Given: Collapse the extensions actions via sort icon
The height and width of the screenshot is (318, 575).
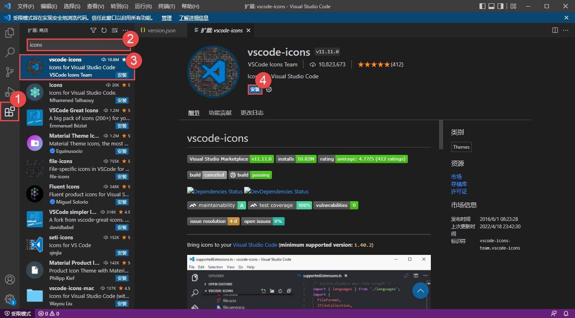Looking at the screenshot, I should tap(114, 30).
